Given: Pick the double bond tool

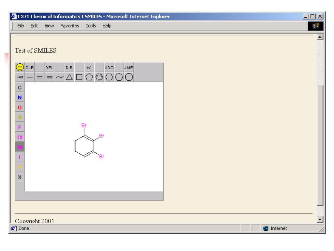Looking at the screenshot, I should point(40,77).
